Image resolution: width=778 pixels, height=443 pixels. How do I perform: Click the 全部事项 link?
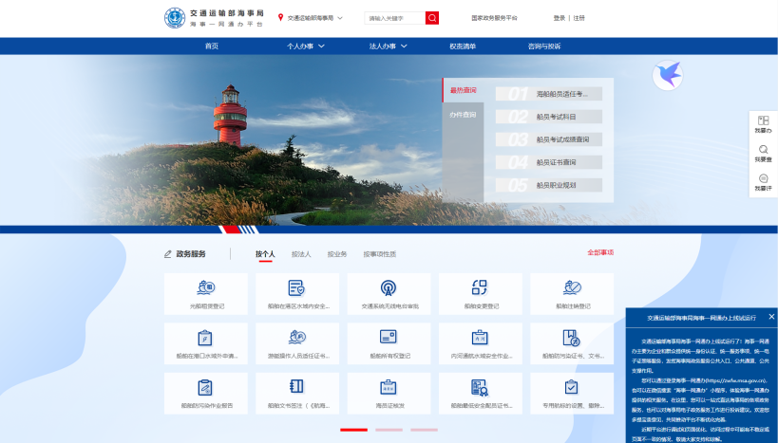599,252
